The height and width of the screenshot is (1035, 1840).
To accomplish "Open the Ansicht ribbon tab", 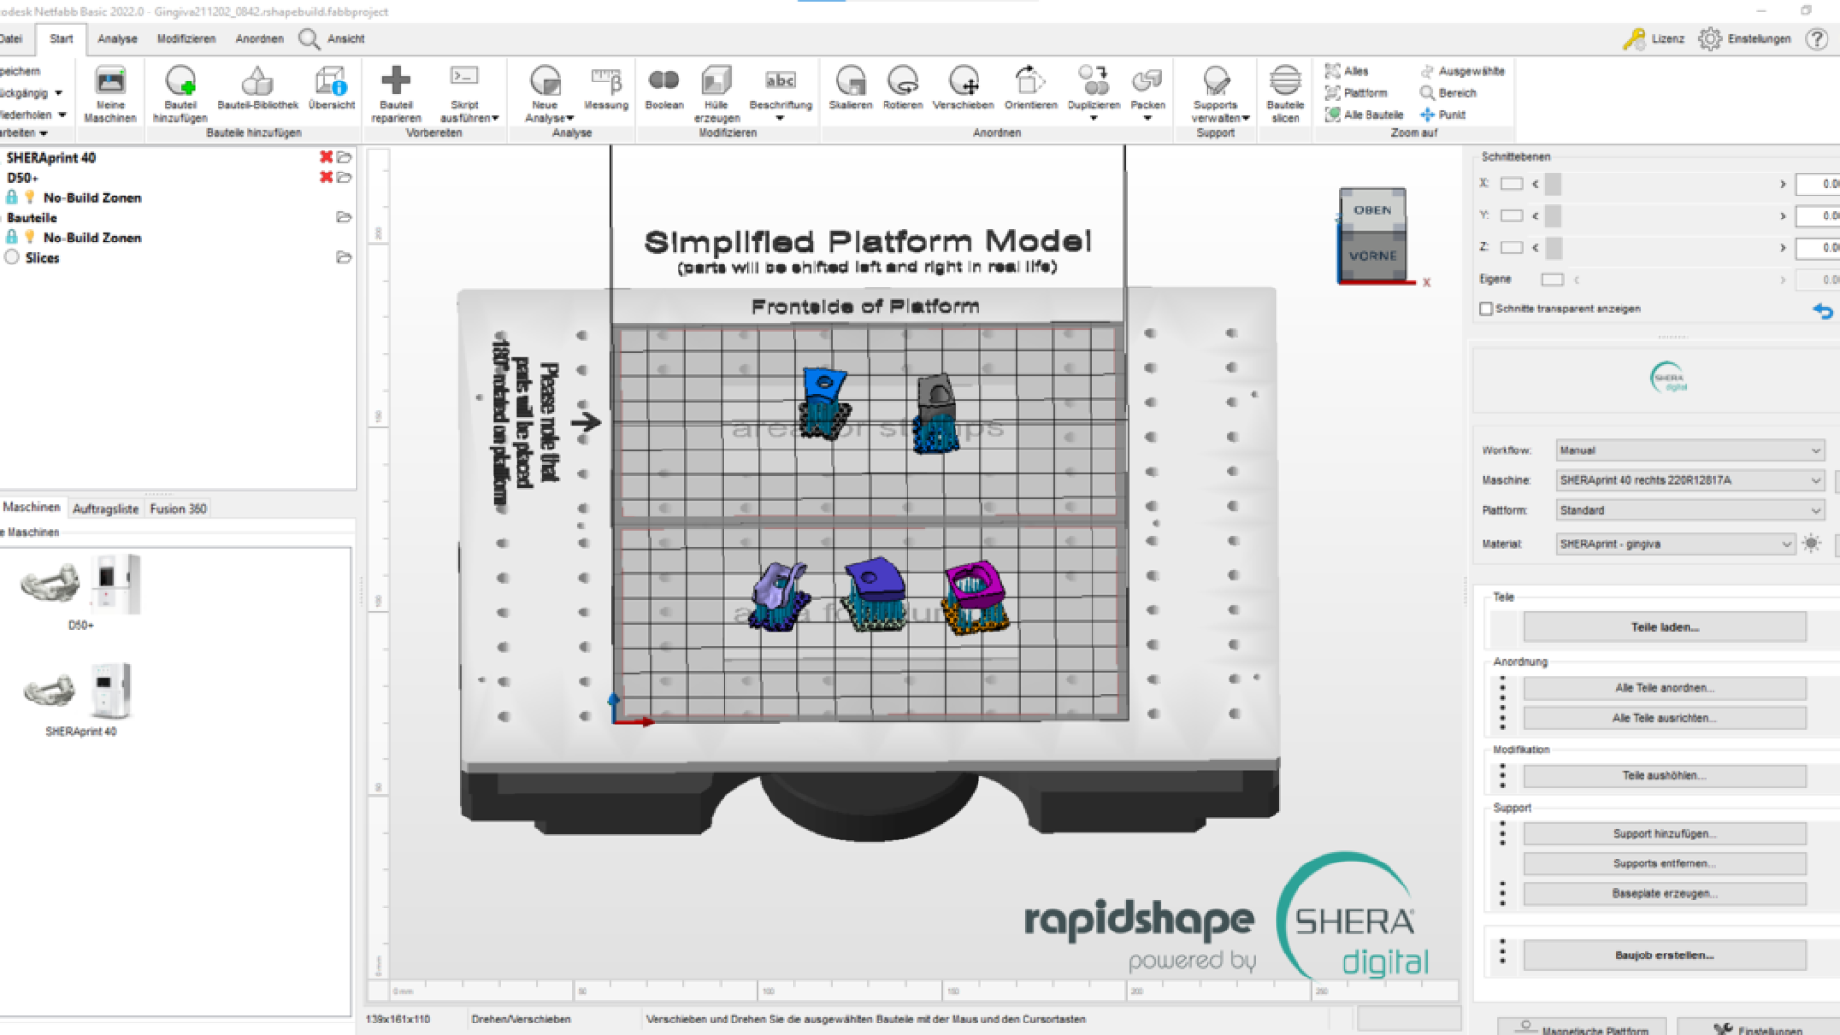I will click(346, 39).
